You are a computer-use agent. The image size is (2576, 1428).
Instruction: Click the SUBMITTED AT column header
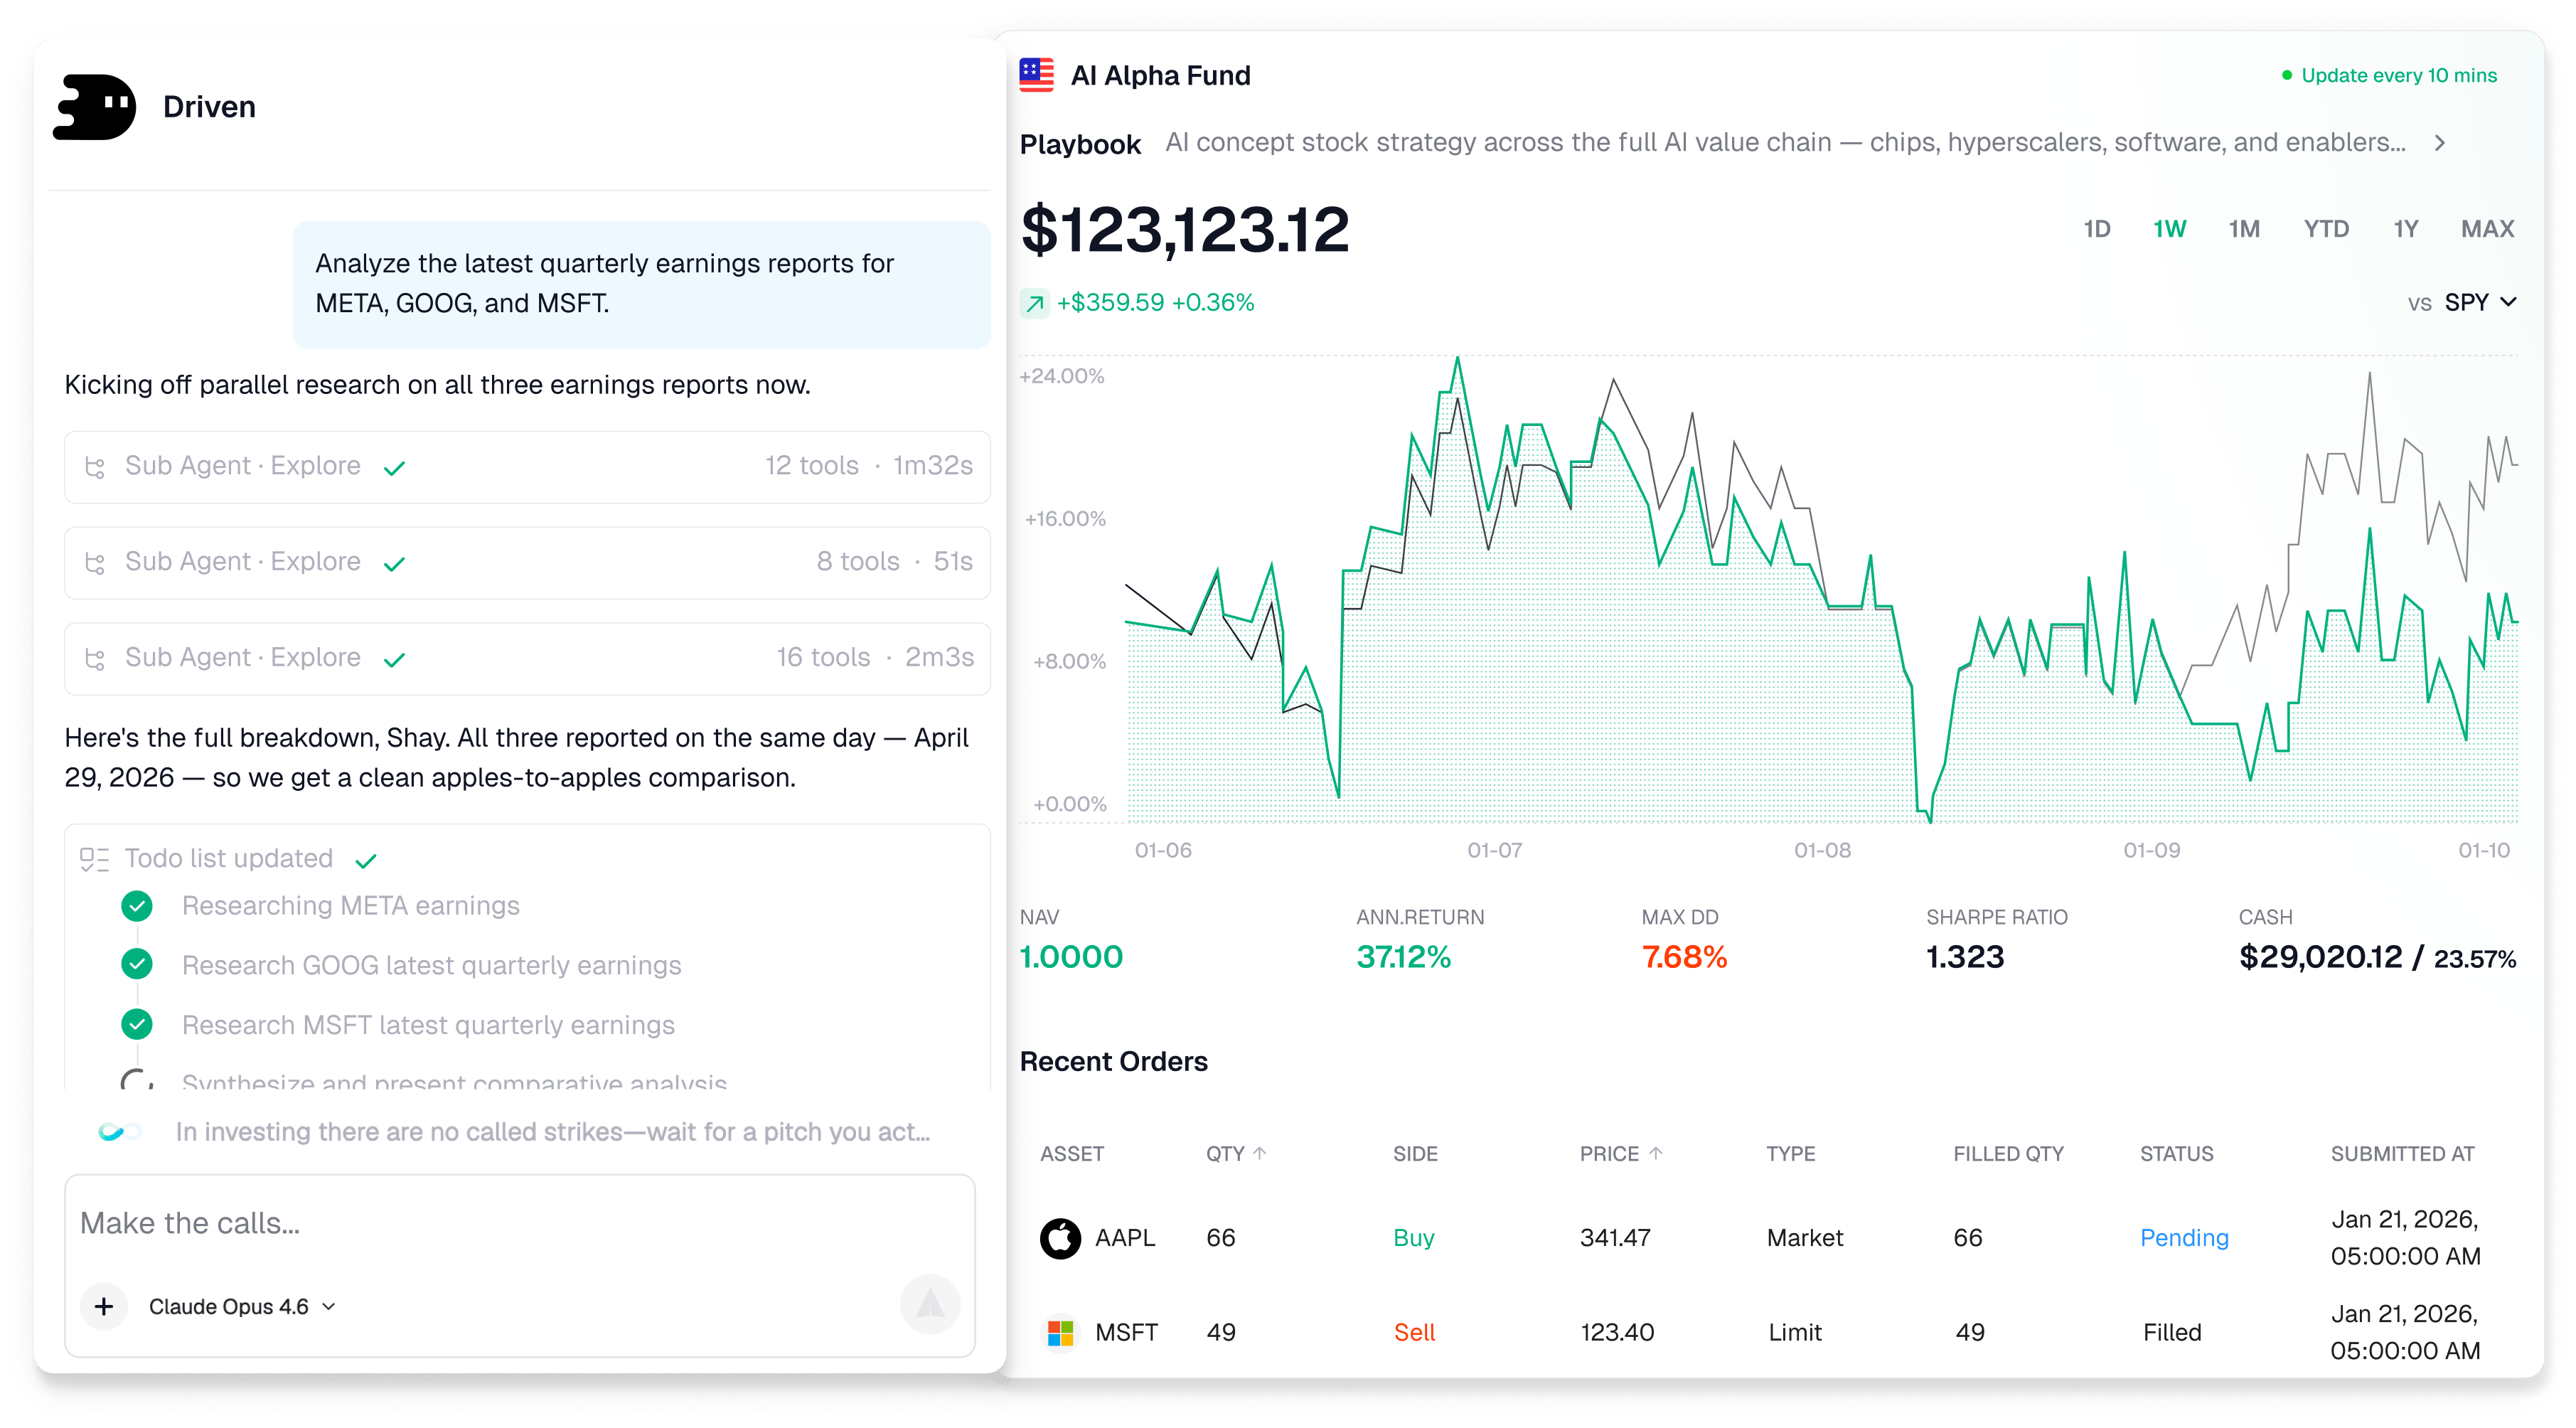coord(2402,1153)
